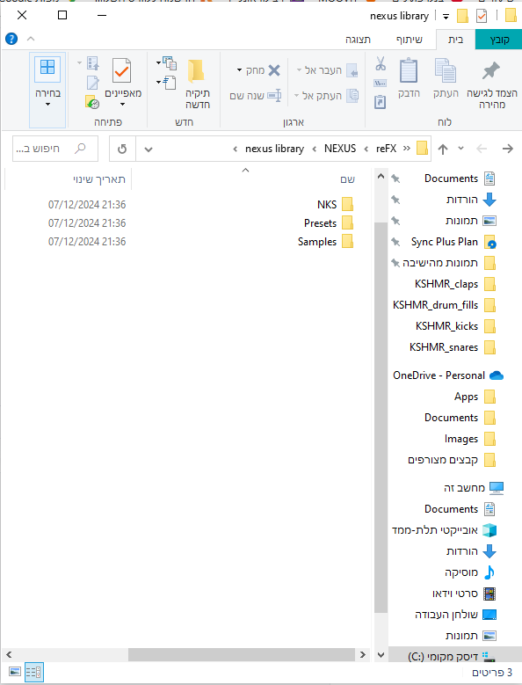The height and width of the screenshot is (685, 522).
Task: Click the Select (בחירה) grid icon
Action: click(47, 68)
